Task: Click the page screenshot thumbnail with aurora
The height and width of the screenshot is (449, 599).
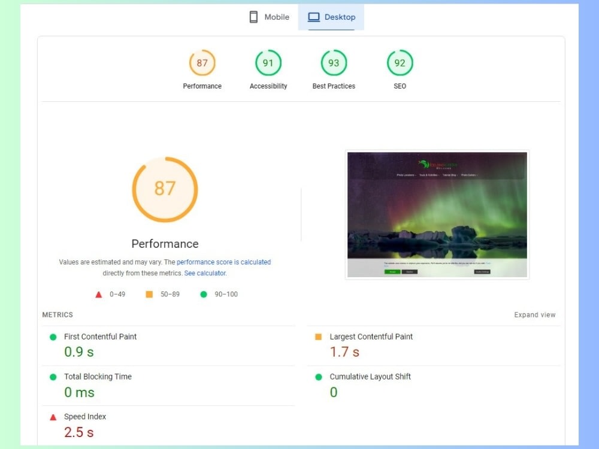Action: coord(437,214)
